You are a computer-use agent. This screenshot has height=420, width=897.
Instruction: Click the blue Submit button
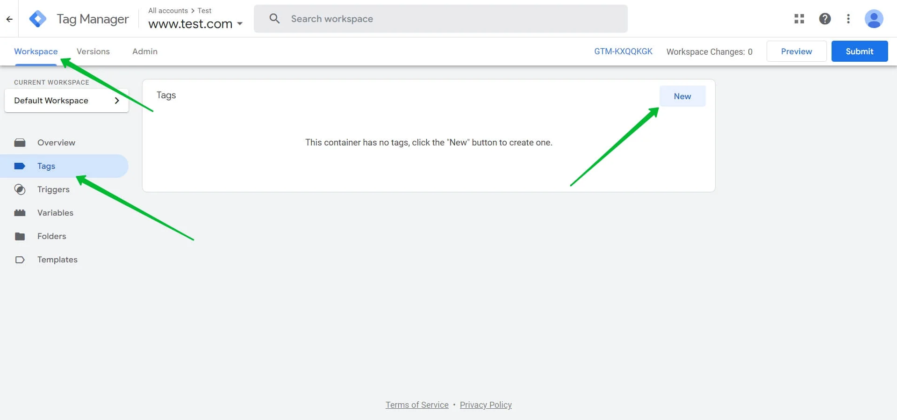(860, 51)
